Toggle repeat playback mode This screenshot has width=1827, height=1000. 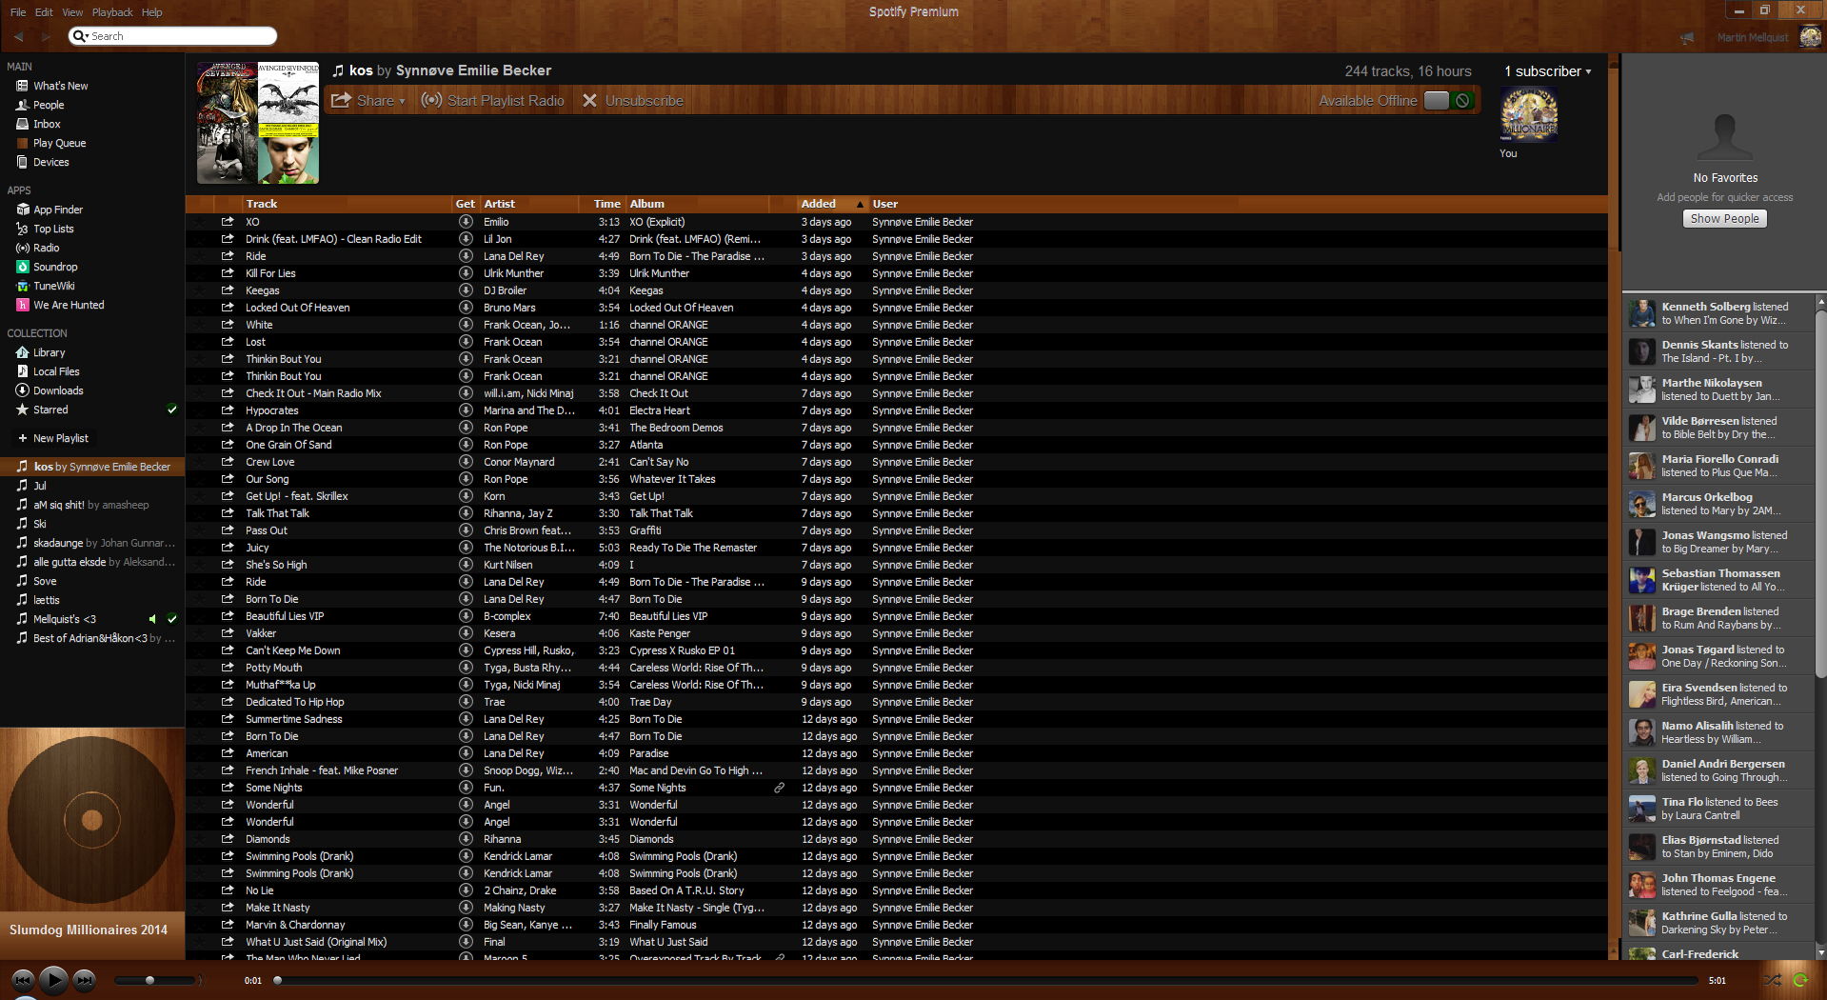[1800, 979]
